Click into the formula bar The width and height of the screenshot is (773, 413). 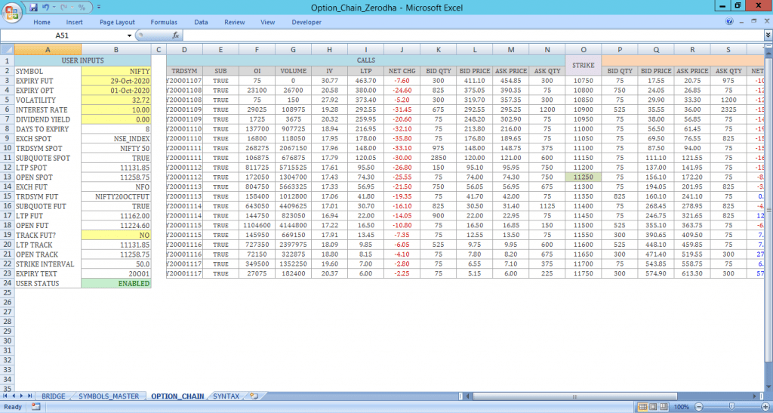tap(473, 35)
